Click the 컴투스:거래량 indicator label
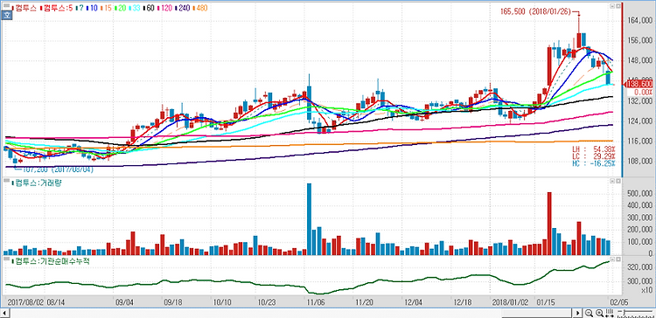The image size is (656, 318). (x=37, y=183)
